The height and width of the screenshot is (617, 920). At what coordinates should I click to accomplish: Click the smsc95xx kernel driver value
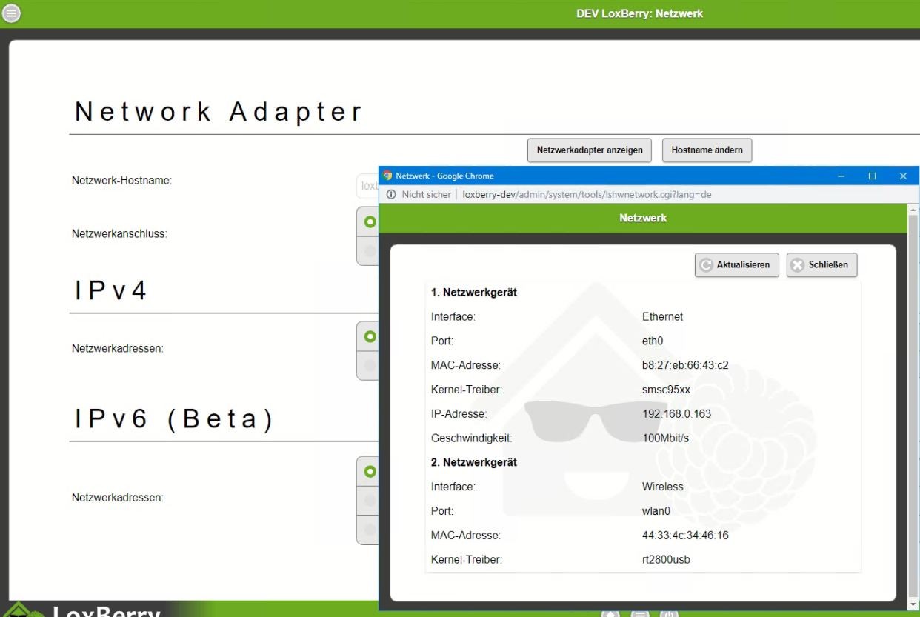pyautogui.click(x=666, y=390)
